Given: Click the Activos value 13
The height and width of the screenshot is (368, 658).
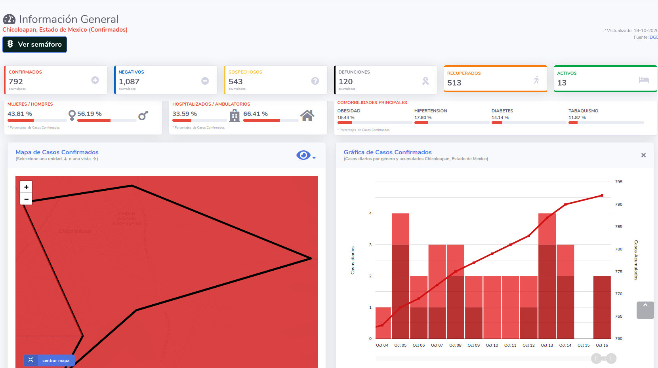Looking at the screenshot, I should pyautogui.click(x=562, y=83).
